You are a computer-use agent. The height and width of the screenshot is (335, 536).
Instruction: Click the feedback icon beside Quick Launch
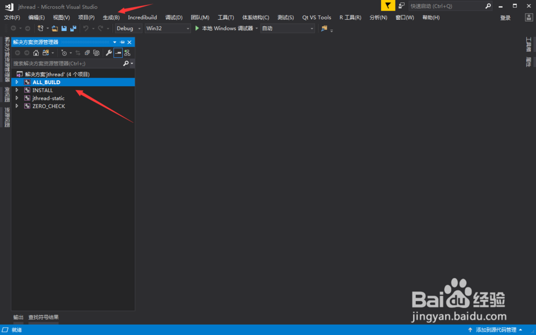(401, 6)
